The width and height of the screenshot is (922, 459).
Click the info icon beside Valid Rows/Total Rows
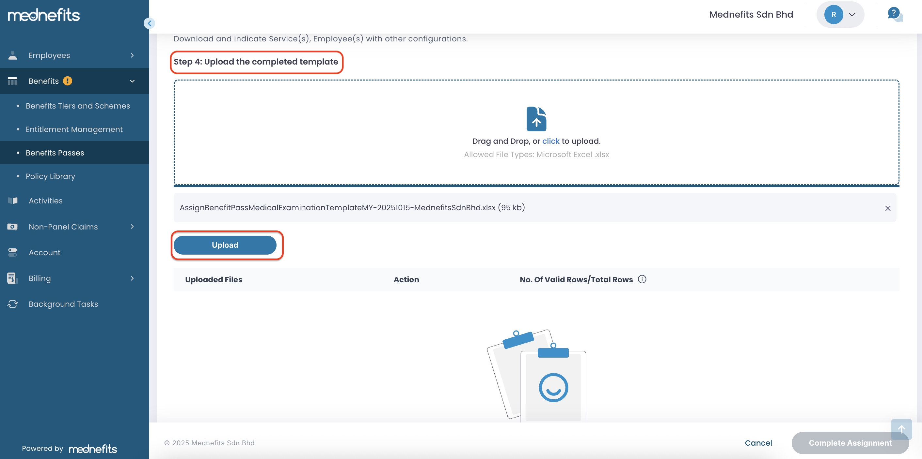coord(642,279)
